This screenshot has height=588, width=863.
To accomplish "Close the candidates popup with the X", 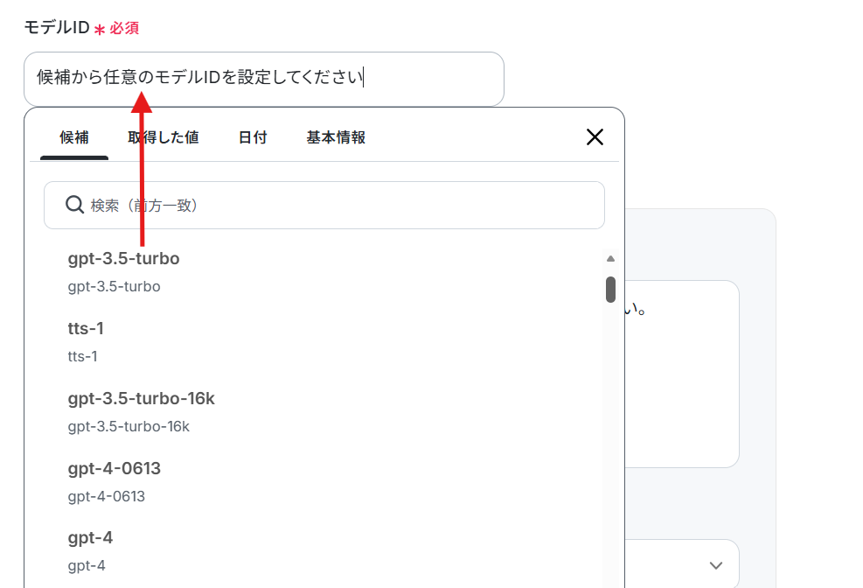I will coord(595,137).
